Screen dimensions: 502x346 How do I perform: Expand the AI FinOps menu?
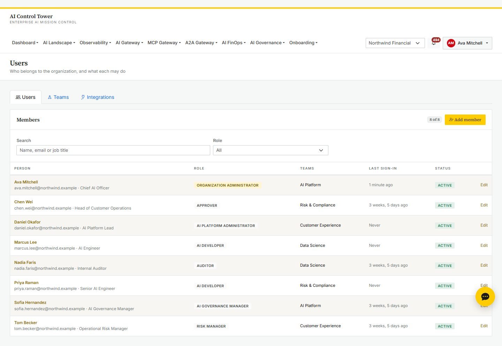tap(234, 43)
